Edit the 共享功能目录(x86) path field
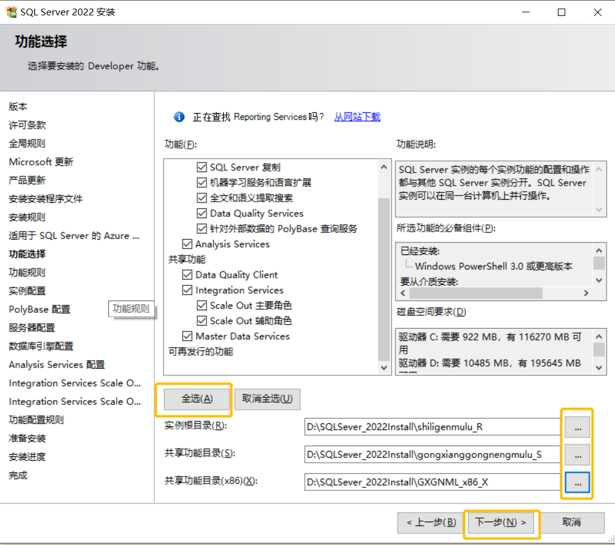This screenshot has width=615, height=545. 433,482
